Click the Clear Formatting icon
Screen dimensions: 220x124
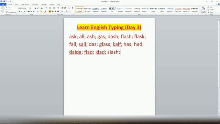tap(46, 8)
